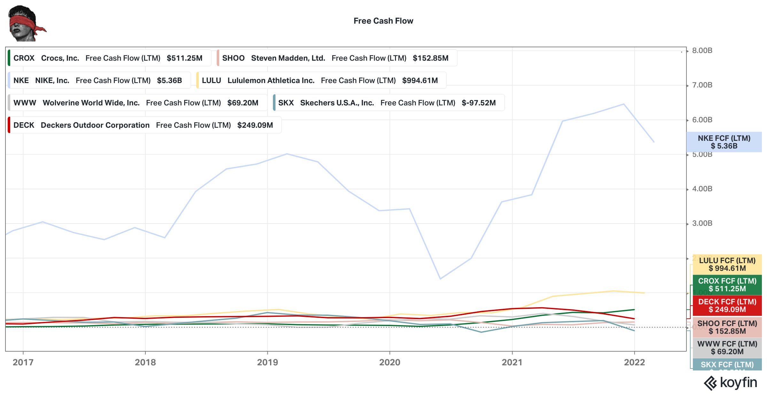The image size is (767, 396).
Task: Click the $-97.52M value in SKX legend
Action: click(x=479, y=103)
